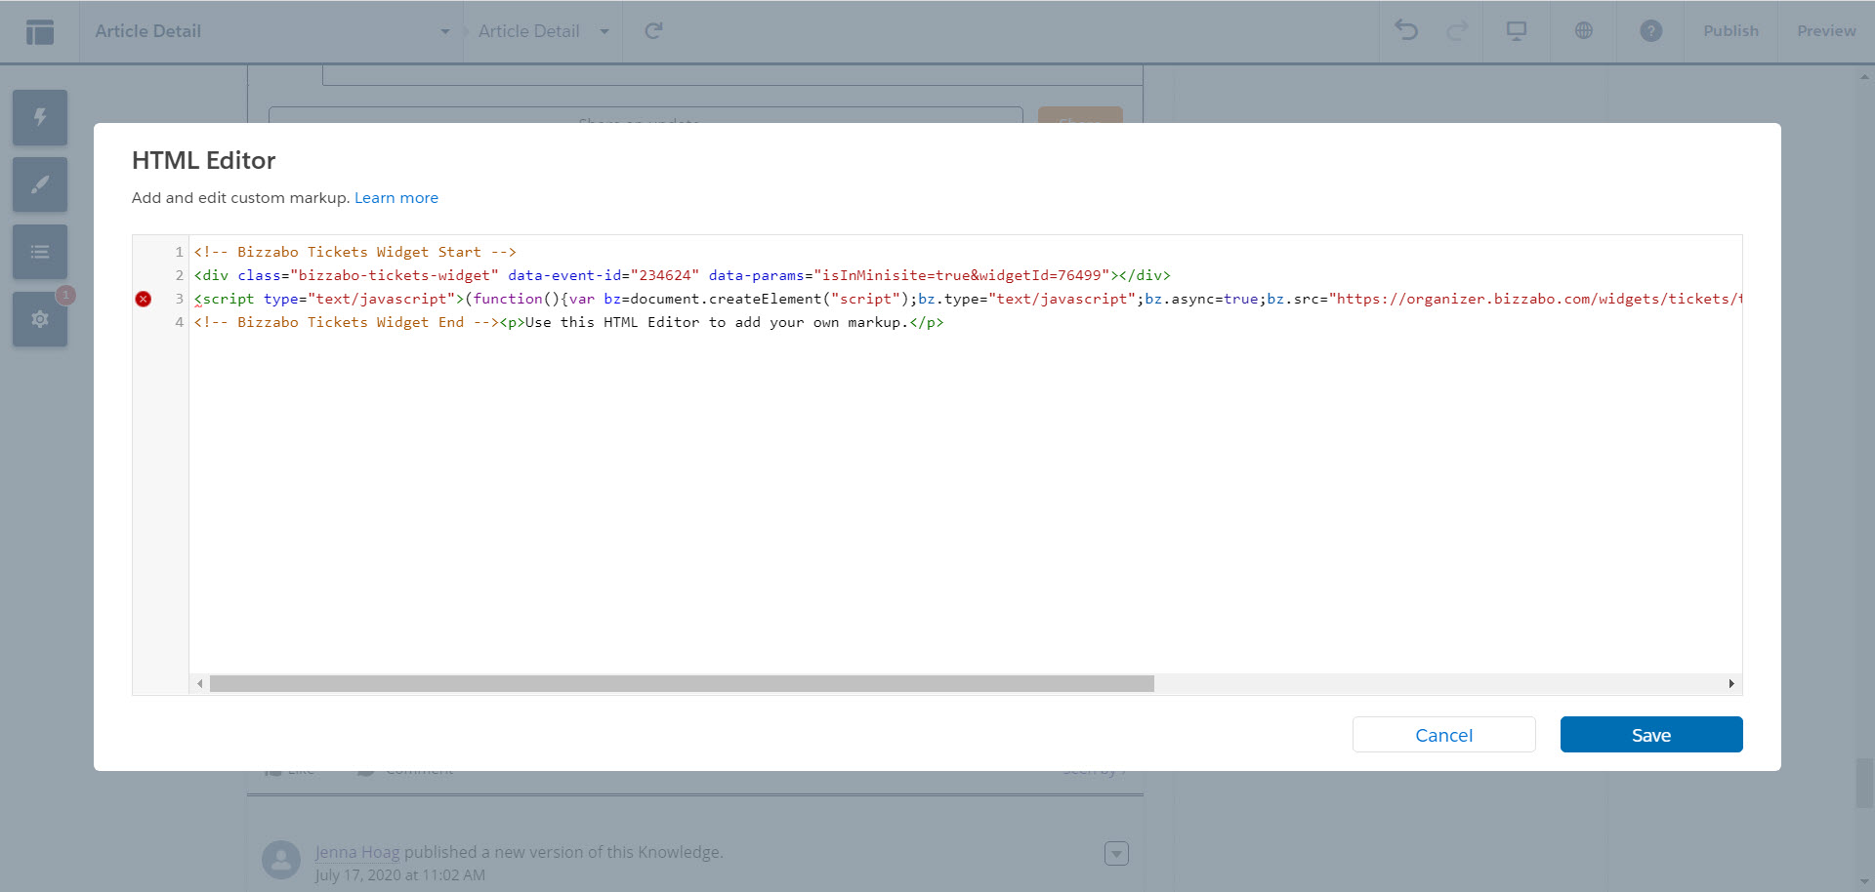This screenshot has height=892, width=1875.
Task: Expand the Article Detail variation dropdown
Action: (604, 30)
